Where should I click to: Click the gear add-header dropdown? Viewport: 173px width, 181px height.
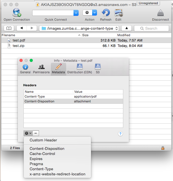[28, 133]
